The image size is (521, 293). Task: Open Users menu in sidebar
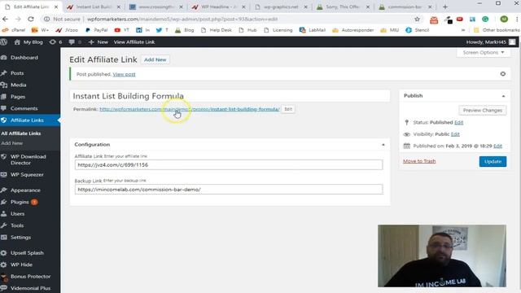[17, 213]
